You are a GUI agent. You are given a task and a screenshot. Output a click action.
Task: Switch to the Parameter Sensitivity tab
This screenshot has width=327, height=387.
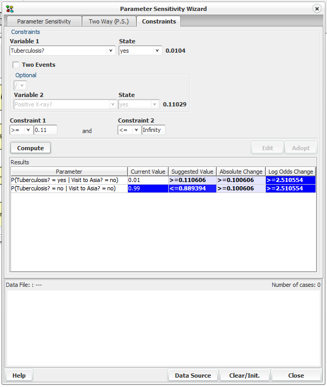(x=44, y=21)
